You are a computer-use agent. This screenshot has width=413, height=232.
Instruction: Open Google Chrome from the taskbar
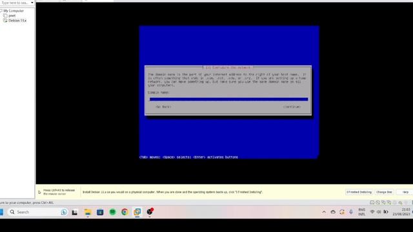click(x=125, y=212)
